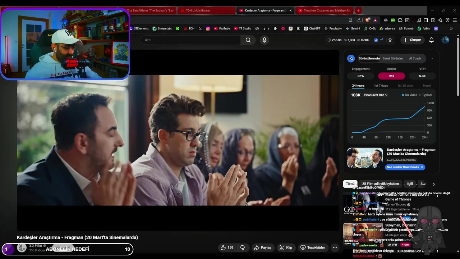Click the Klip button
Image resolution: width=460 pixels, height=259 pixels.
click(286, 247)
